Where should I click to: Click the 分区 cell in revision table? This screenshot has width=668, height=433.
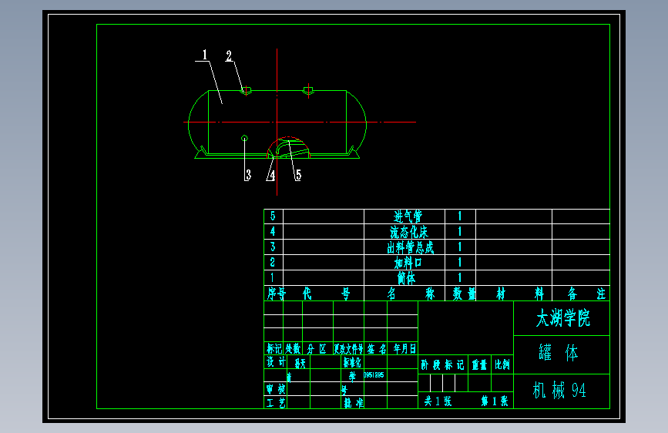pyautogui.click(x=317, y=349)
